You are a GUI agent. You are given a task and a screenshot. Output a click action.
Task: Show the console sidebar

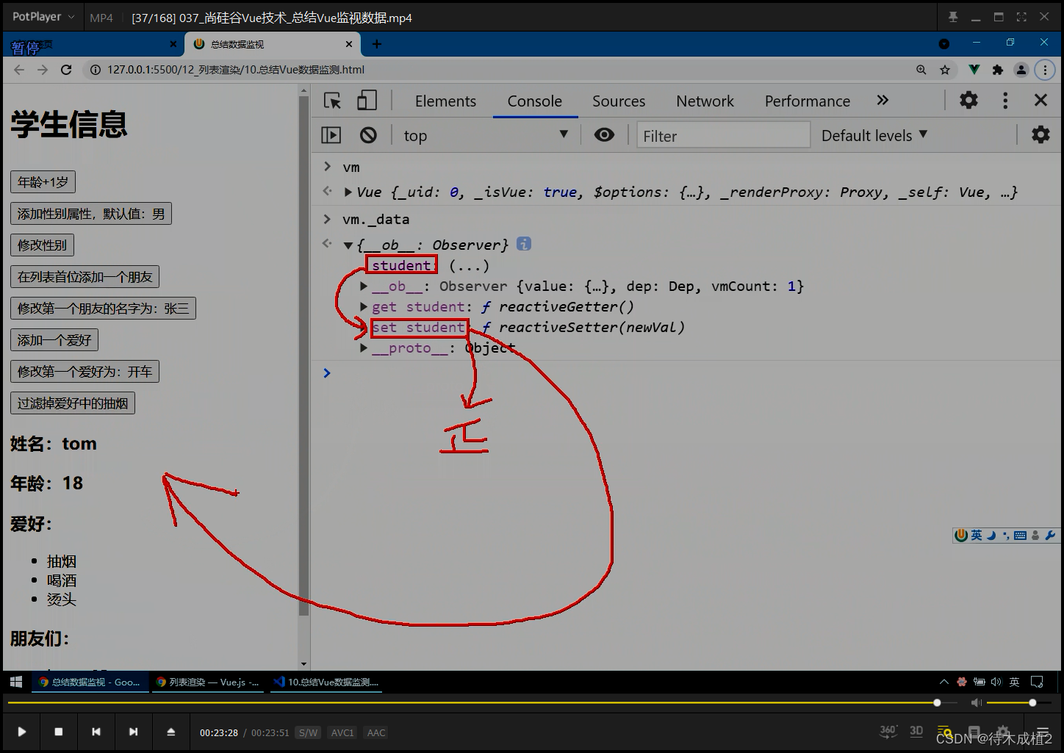pos(331,135)
